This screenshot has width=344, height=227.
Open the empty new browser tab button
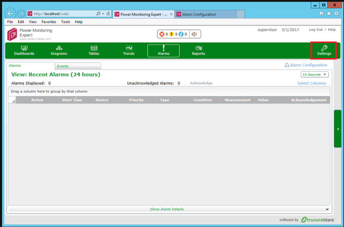pos(240,14)
